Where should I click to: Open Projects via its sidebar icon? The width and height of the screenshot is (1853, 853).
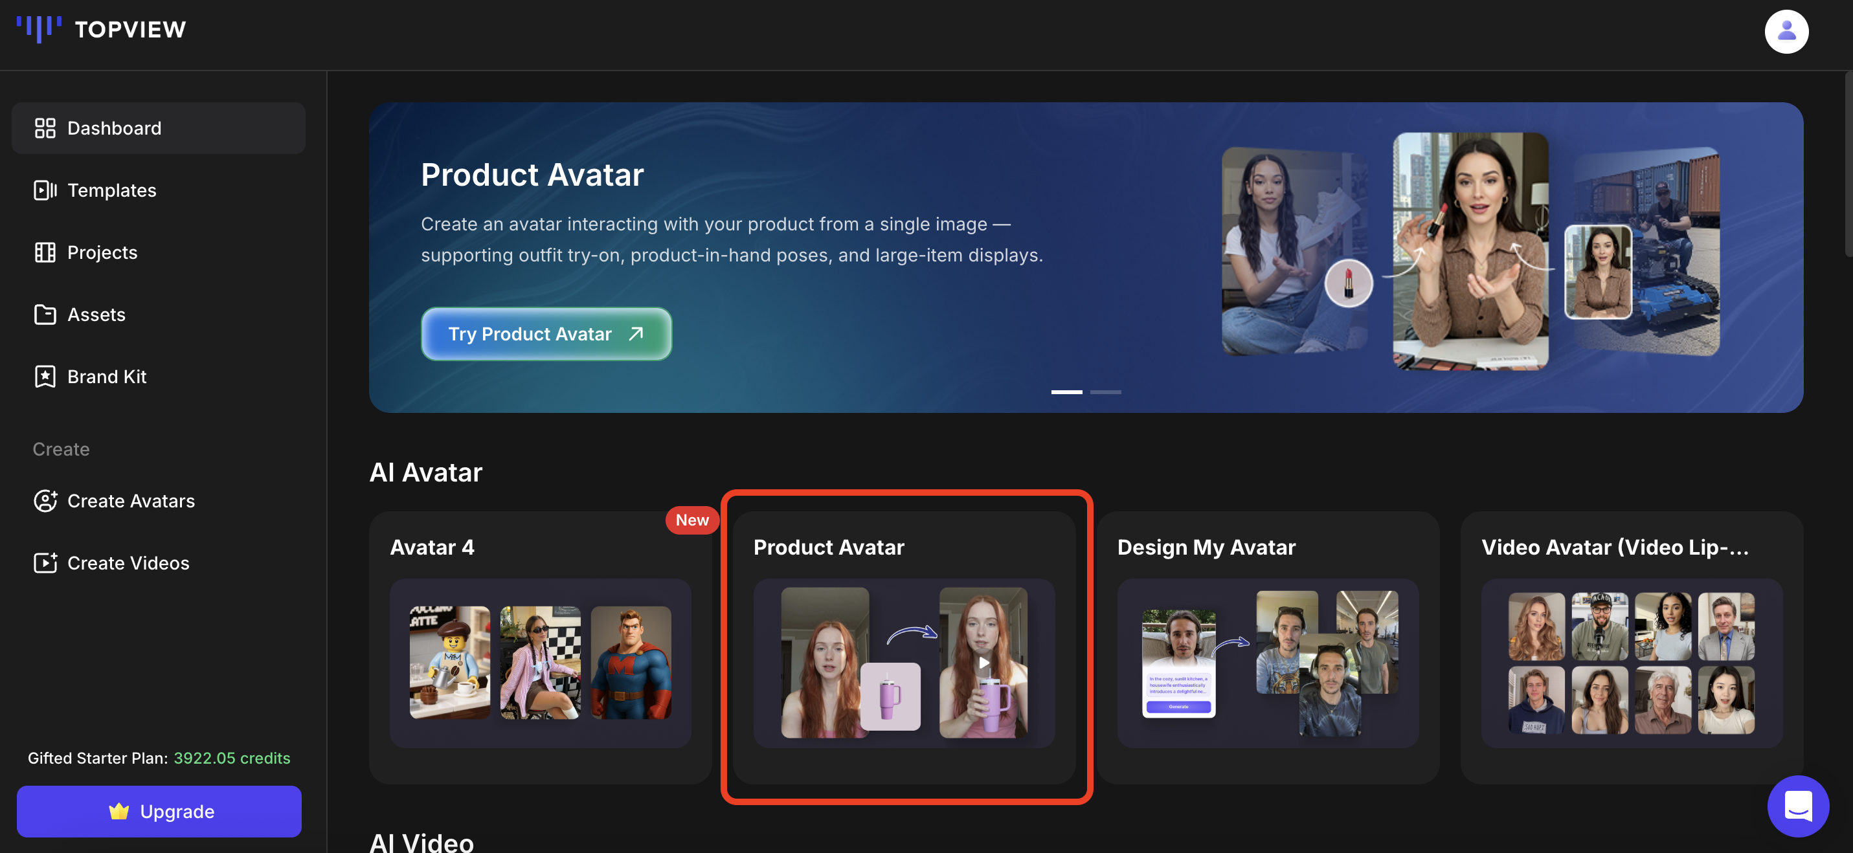45,252
